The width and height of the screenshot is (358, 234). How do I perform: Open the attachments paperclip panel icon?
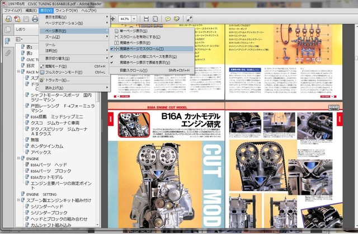click(8, 53)
